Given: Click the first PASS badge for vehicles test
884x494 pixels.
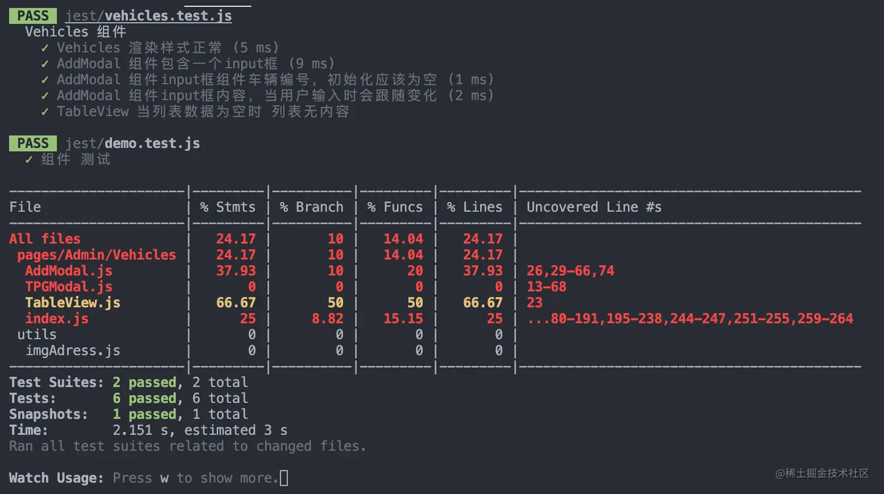Looking at the screenshot, I should tap(33, 16).
